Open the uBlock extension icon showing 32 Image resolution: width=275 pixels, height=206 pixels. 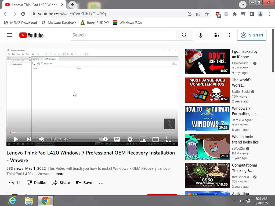coord(218,14)
